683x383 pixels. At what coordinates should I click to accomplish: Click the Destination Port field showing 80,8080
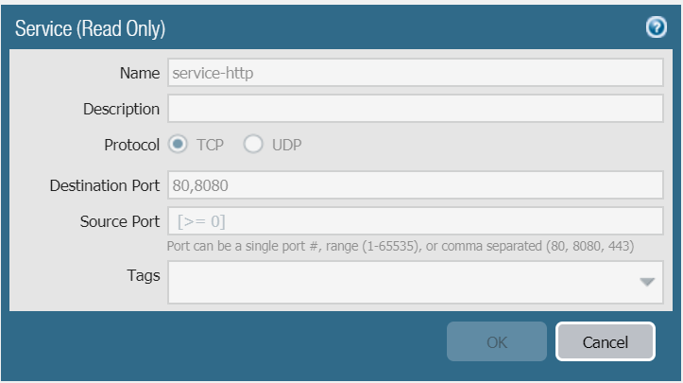416,185
